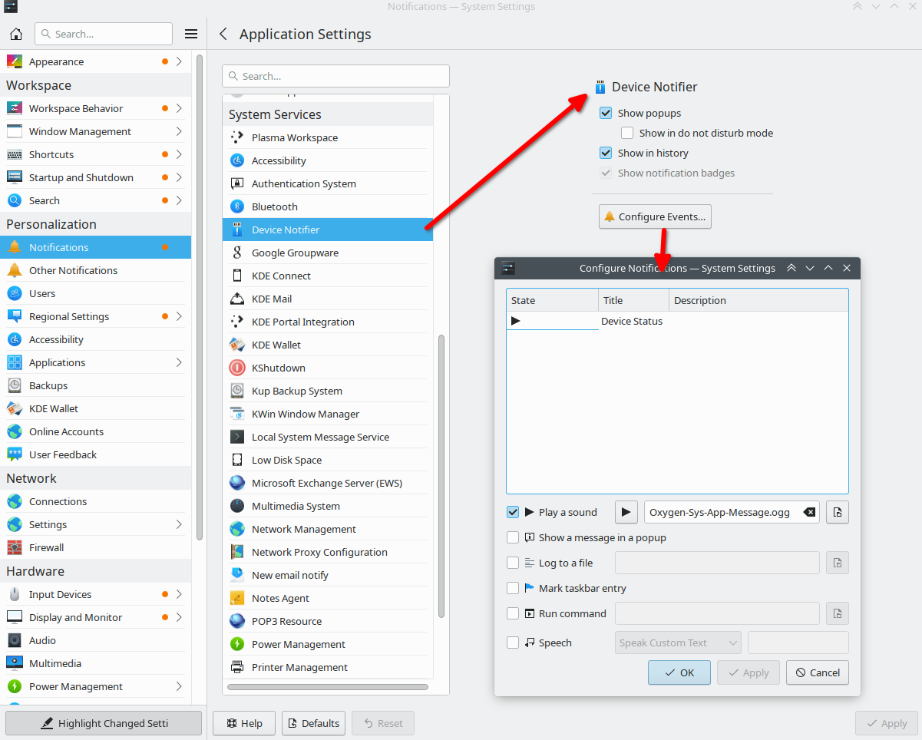The height and width of the screenshot is (740, 922).
Task: Restore Defaults button at bottom
Action: (314, 723)
